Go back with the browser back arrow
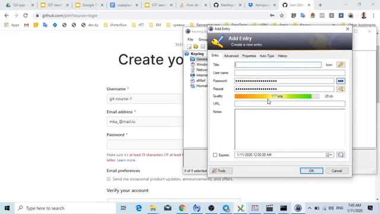Viewport: 380px width, 214px height. click(x=7, y=15)
